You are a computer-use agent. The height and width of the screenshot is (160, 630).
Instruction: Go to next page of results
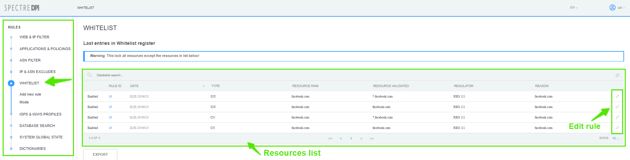[361, 139]
